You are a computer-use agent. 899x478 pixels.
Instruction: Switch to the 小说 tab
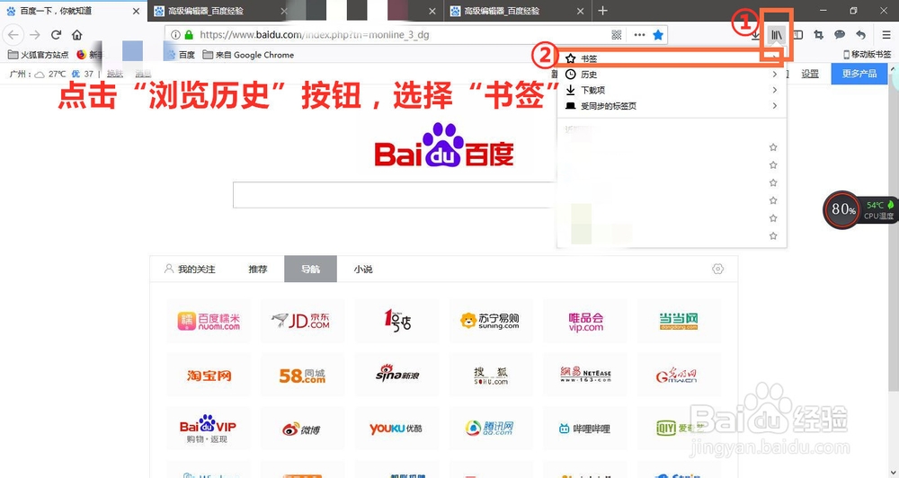(363, 269)
